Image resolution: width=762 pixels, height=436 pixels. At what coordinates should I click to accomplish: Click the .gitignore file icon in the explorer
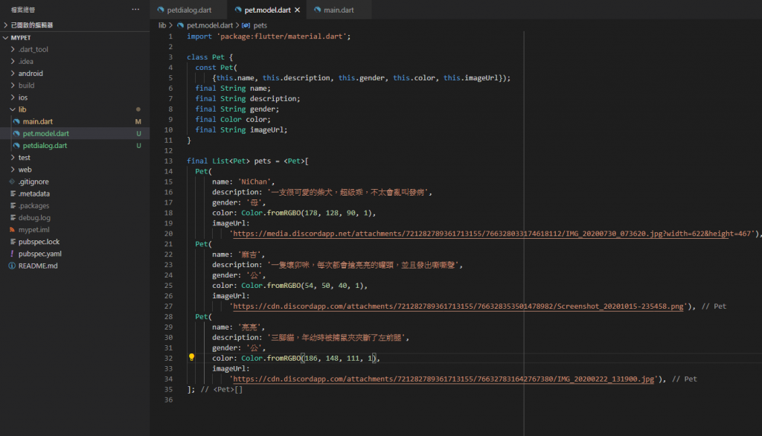point(12,182)
